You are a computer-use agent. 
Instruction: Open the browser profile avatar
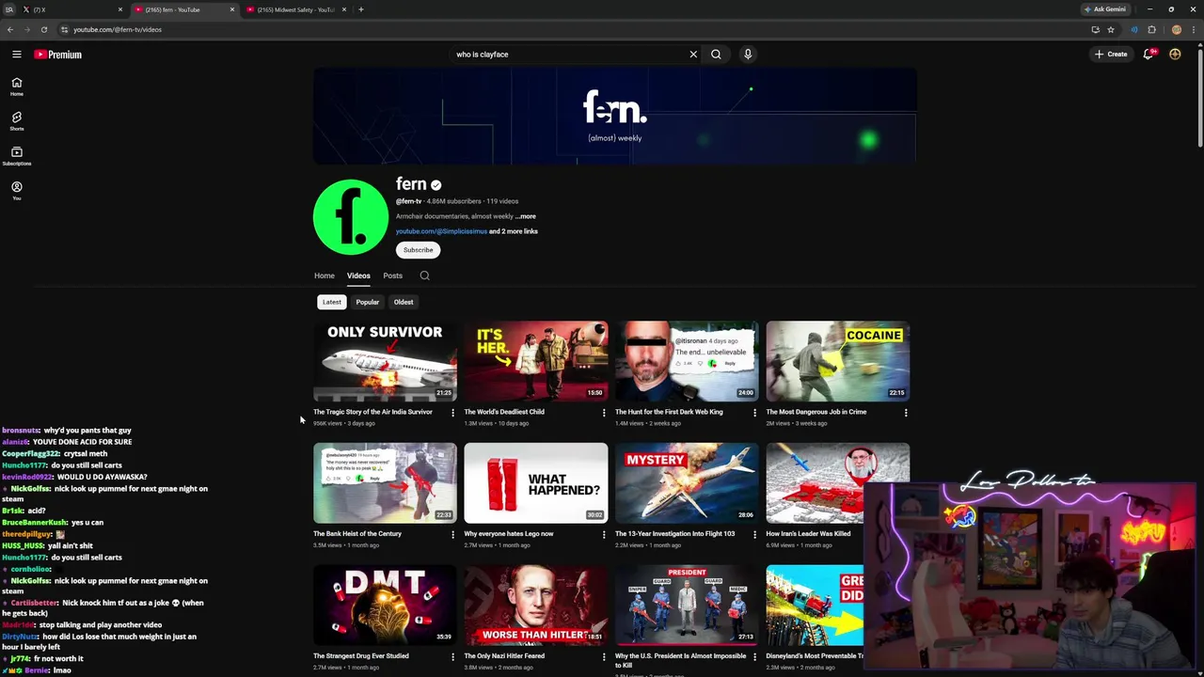coord(1177,29)
